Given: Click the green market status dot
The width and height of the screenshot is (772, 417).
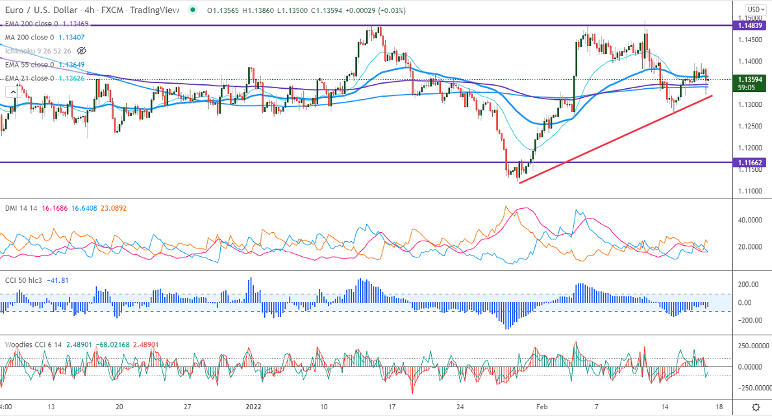Looking at the screenshot, I should [192, 10].
